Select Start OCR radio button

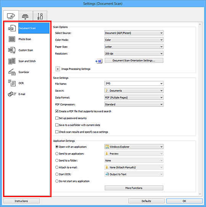point(57,174)
